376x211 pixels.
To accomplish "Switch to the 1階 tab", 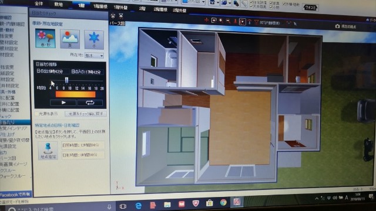I will coord(81,5).
